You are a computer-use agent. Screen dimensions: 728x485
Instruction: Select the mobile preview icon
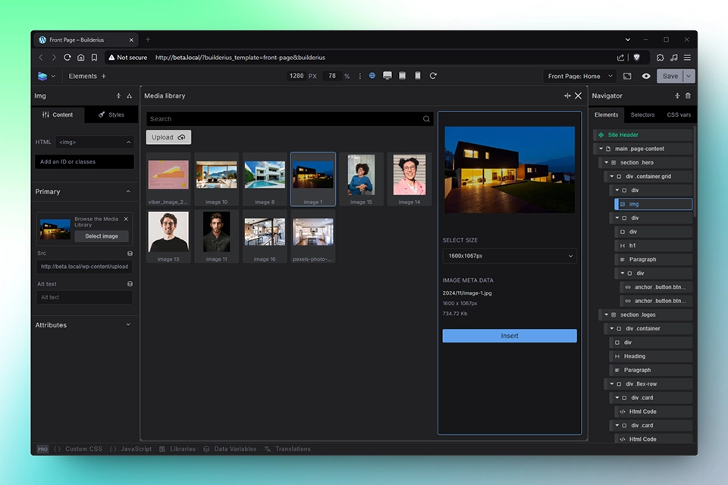[x=416, y=76]
